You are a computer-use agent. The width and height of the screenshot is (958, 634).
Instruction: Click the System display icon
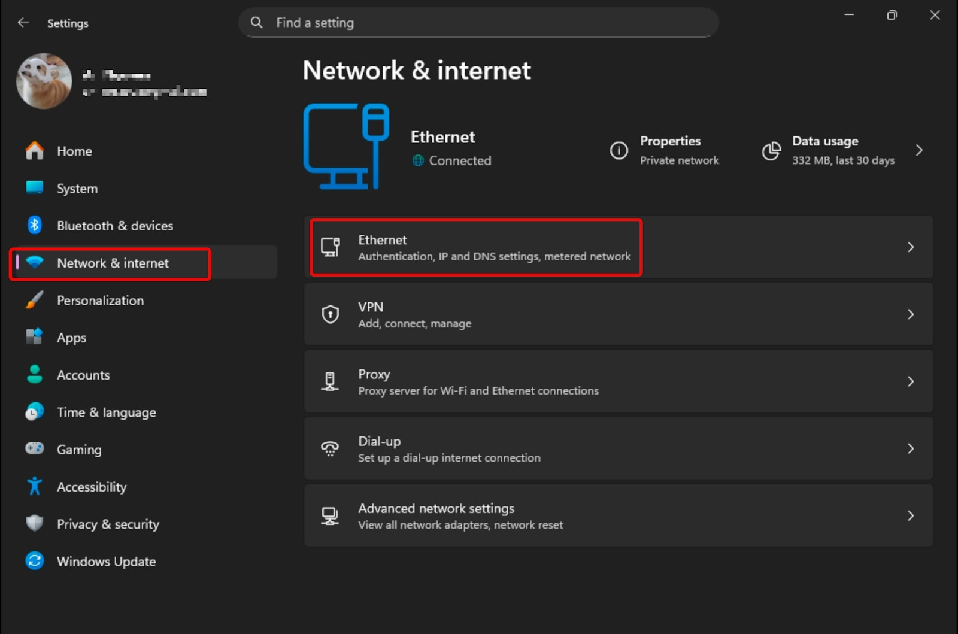point(35,188)
